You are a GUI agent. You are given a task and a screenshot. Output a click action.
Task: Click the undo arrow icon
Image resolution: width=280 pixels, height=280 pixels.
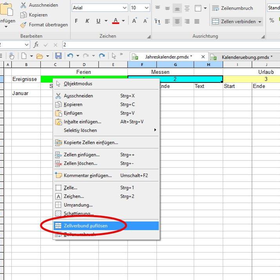coord(70,56)
